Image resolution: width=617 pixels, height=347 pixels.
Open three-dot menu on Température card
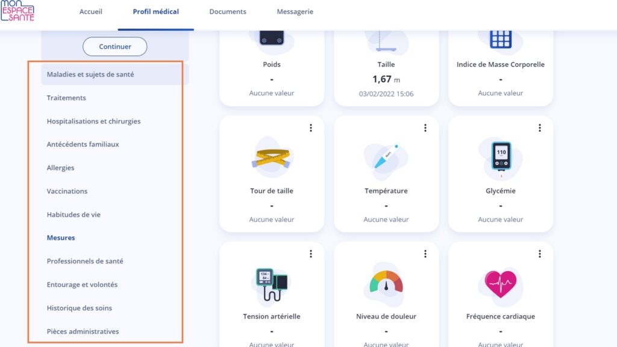425,128
